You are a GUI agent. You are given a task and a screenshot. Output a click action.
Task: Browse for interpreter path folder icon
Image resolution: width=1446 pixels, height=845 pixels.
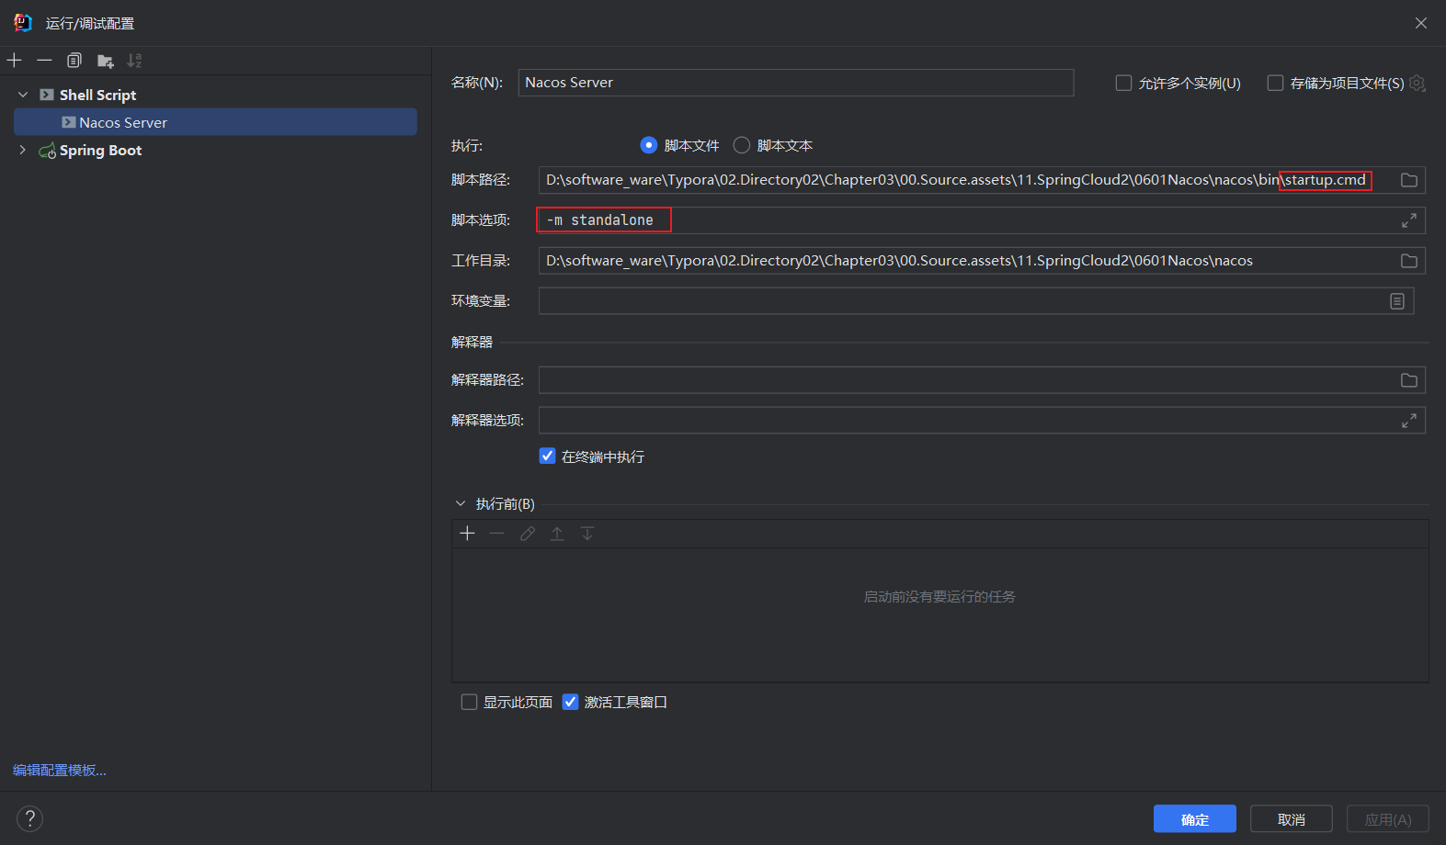click(x=1408, y=380)
